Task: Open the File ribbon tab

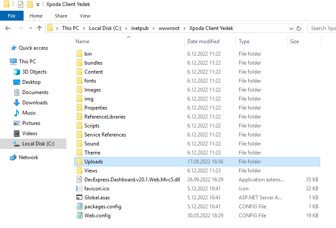Action: click(x=12, y=16)
